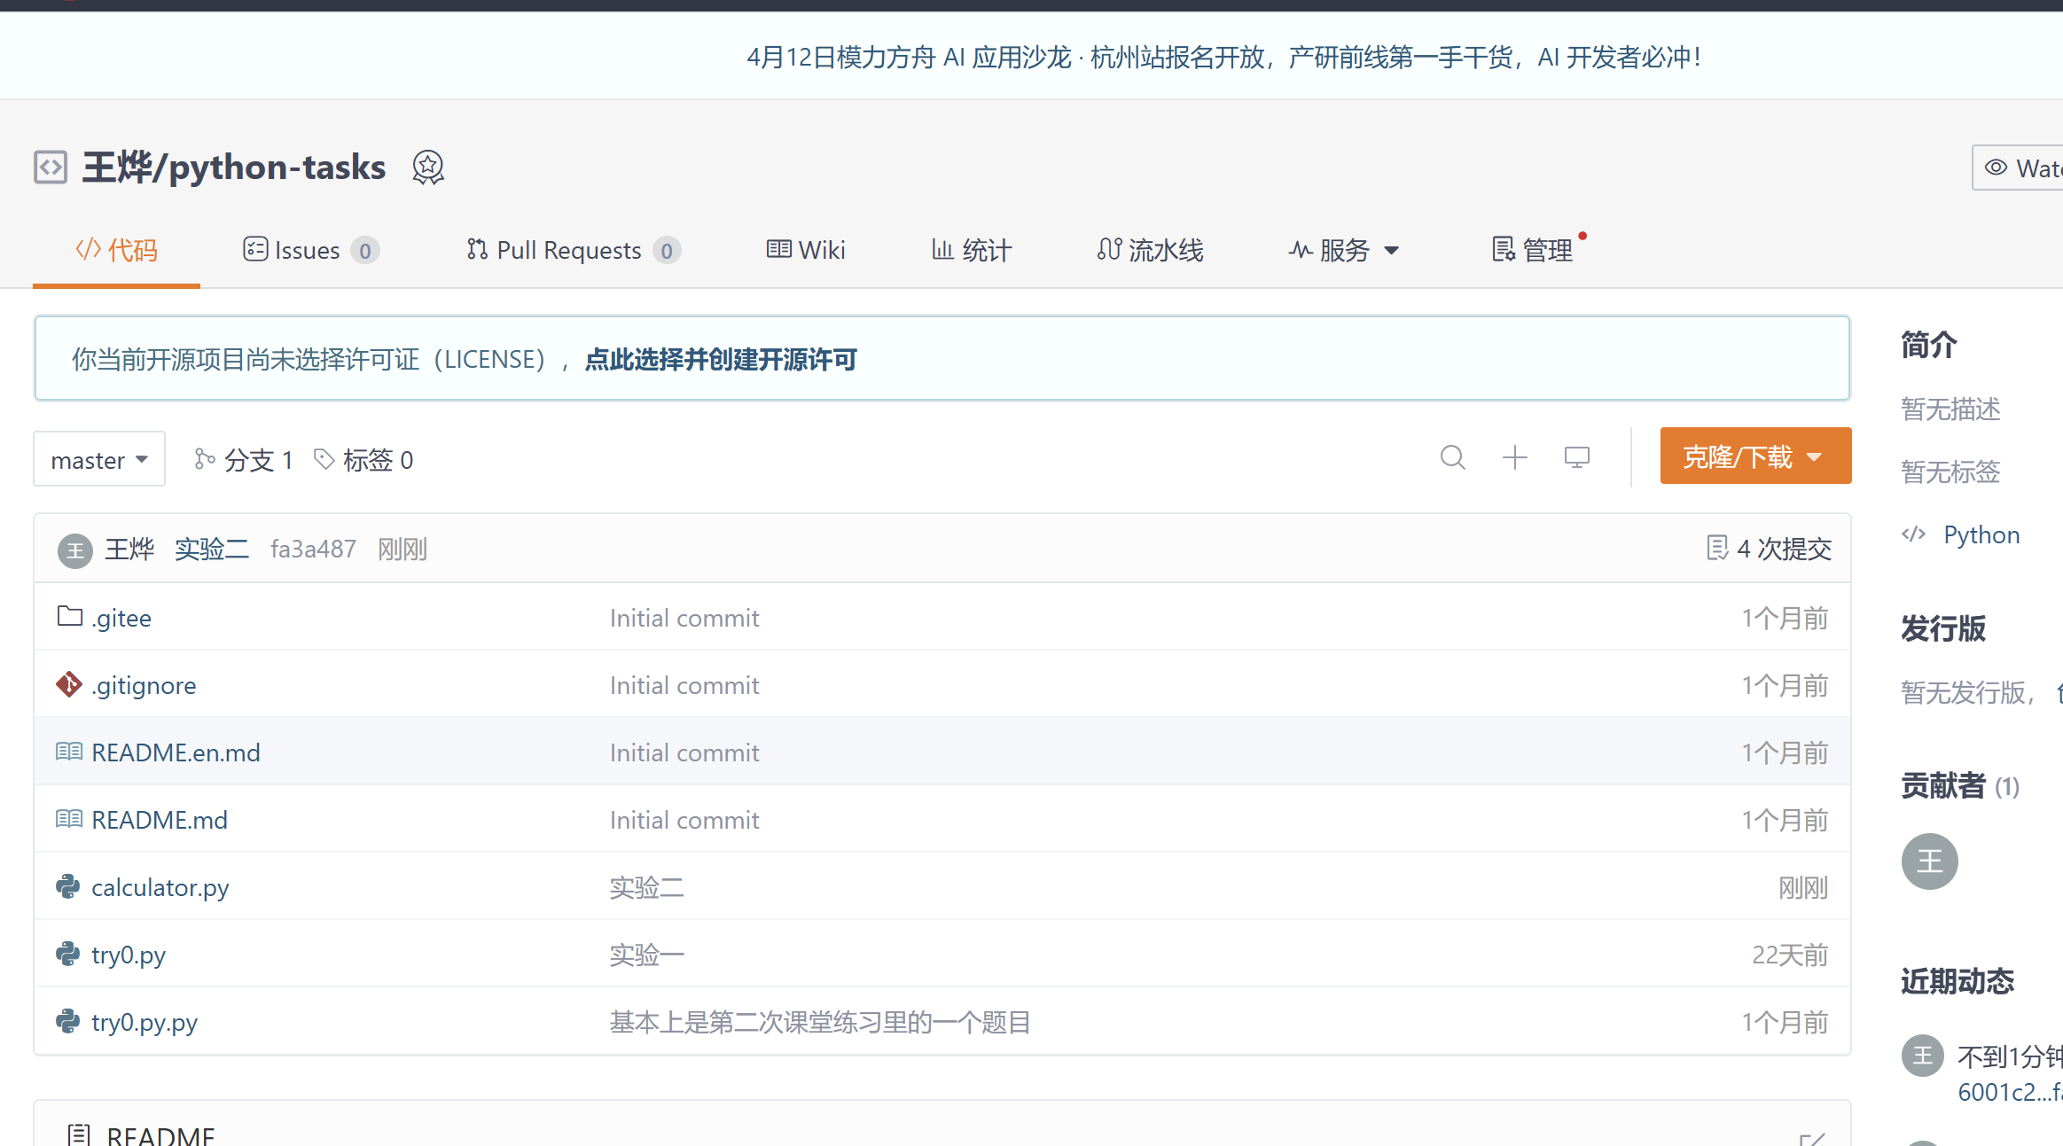This screenshot has height=1146, width=2063.
Task: Click the 点此选择并创建开源许可 link
Action: (721, 359)
